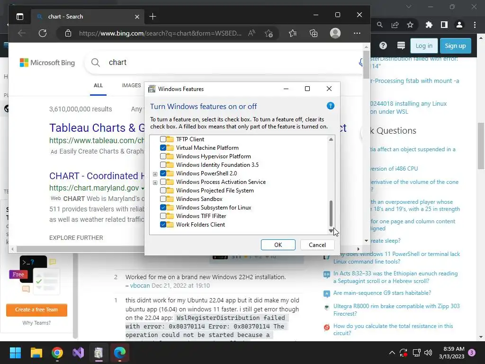Turn on Windows Sandbox checkbox
The height and width of the screenshot is (364, 485).
[x=163, y=199]
